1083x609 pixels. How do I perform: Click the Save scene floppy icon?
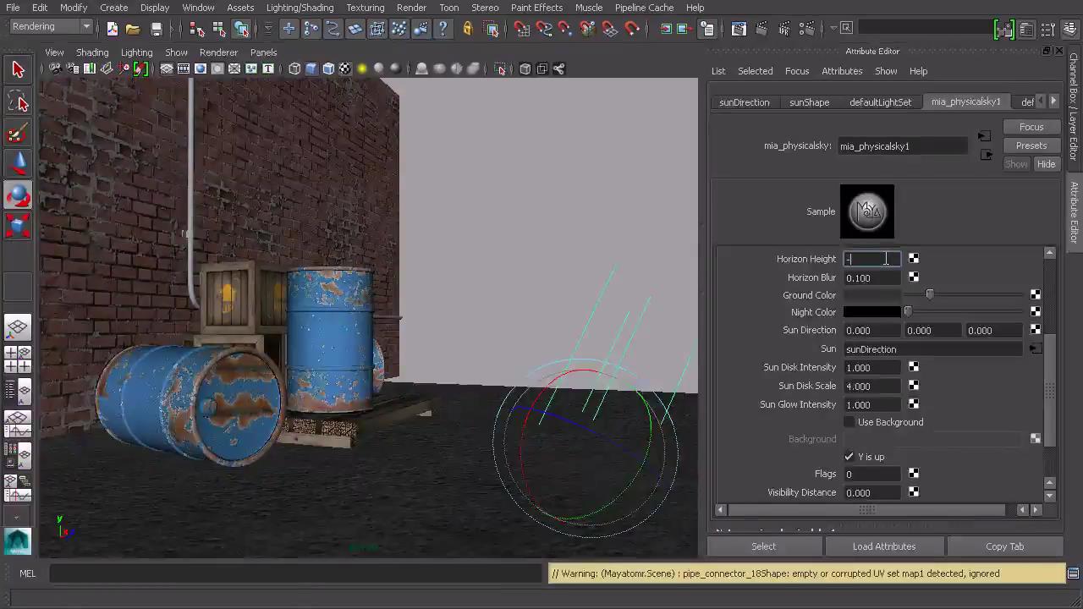pos(156,29)
